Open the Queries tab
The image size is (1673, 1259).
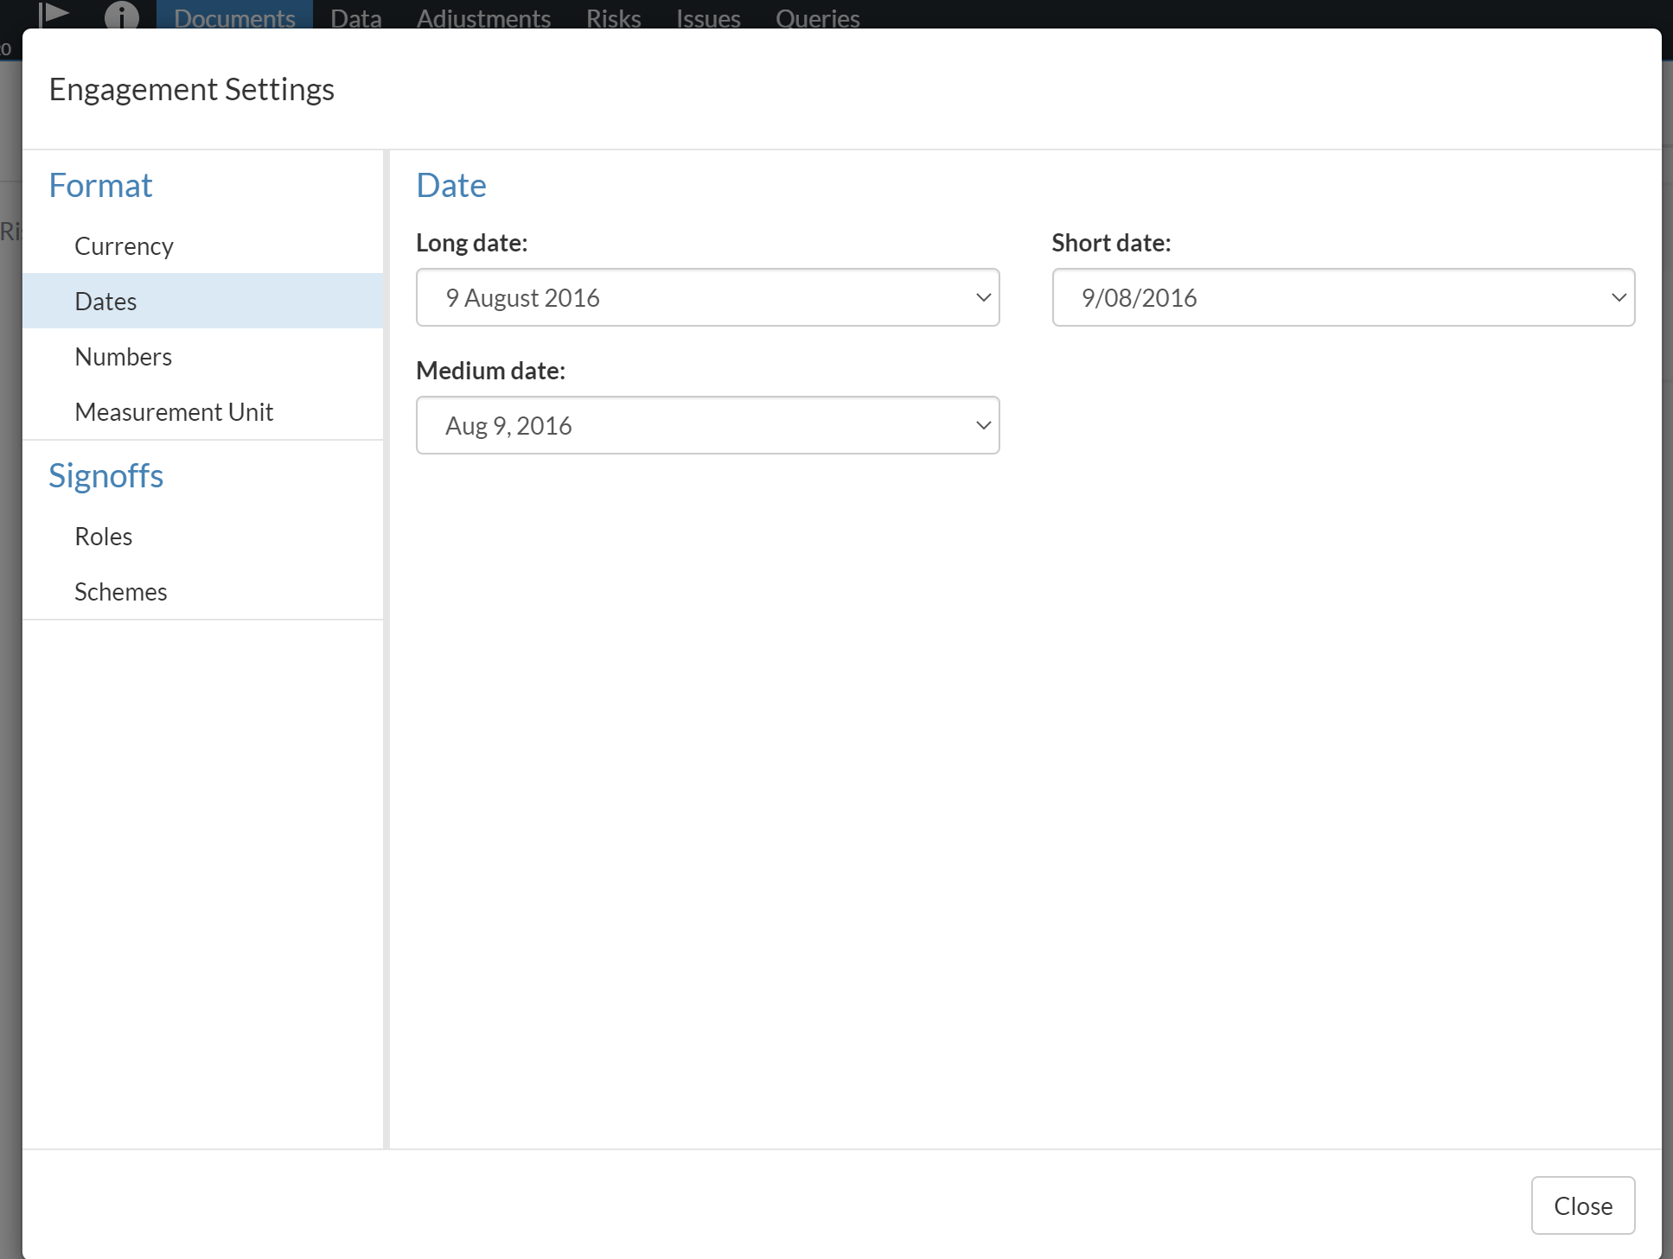[x=817, y=17]
